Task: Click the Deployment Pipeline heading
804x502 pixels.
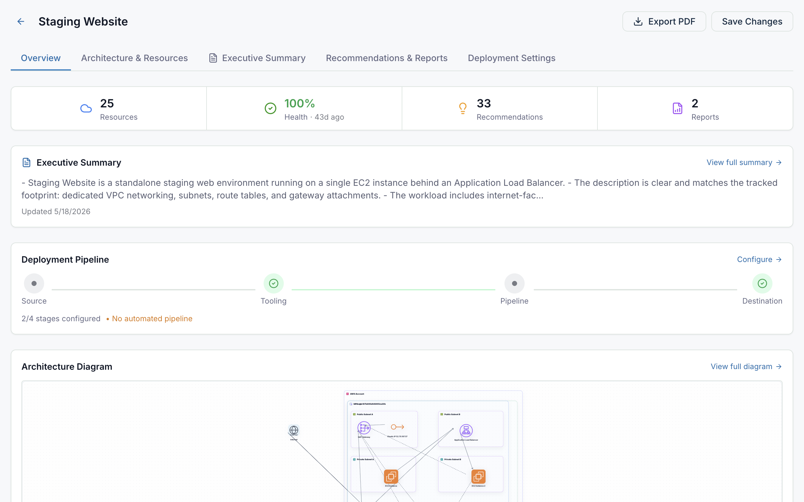Action: (65, 260)
